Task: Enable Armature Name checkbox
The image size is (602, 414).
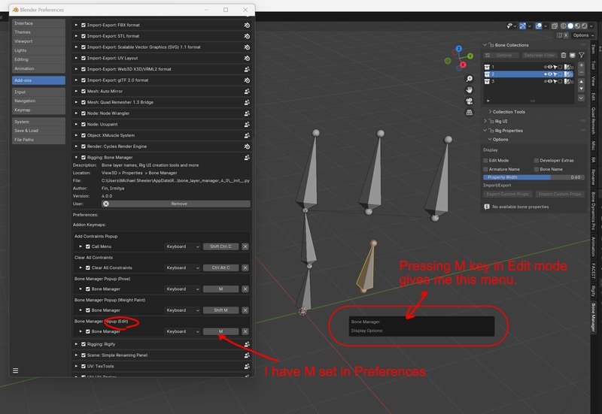Action: 485,169
